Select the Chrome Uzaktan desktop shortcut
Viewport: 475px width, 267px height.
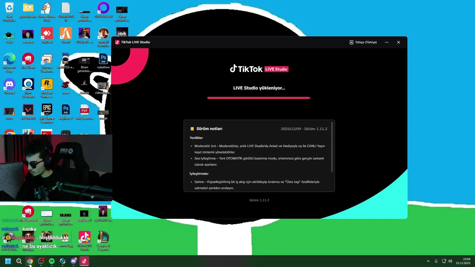click(47, 63)
